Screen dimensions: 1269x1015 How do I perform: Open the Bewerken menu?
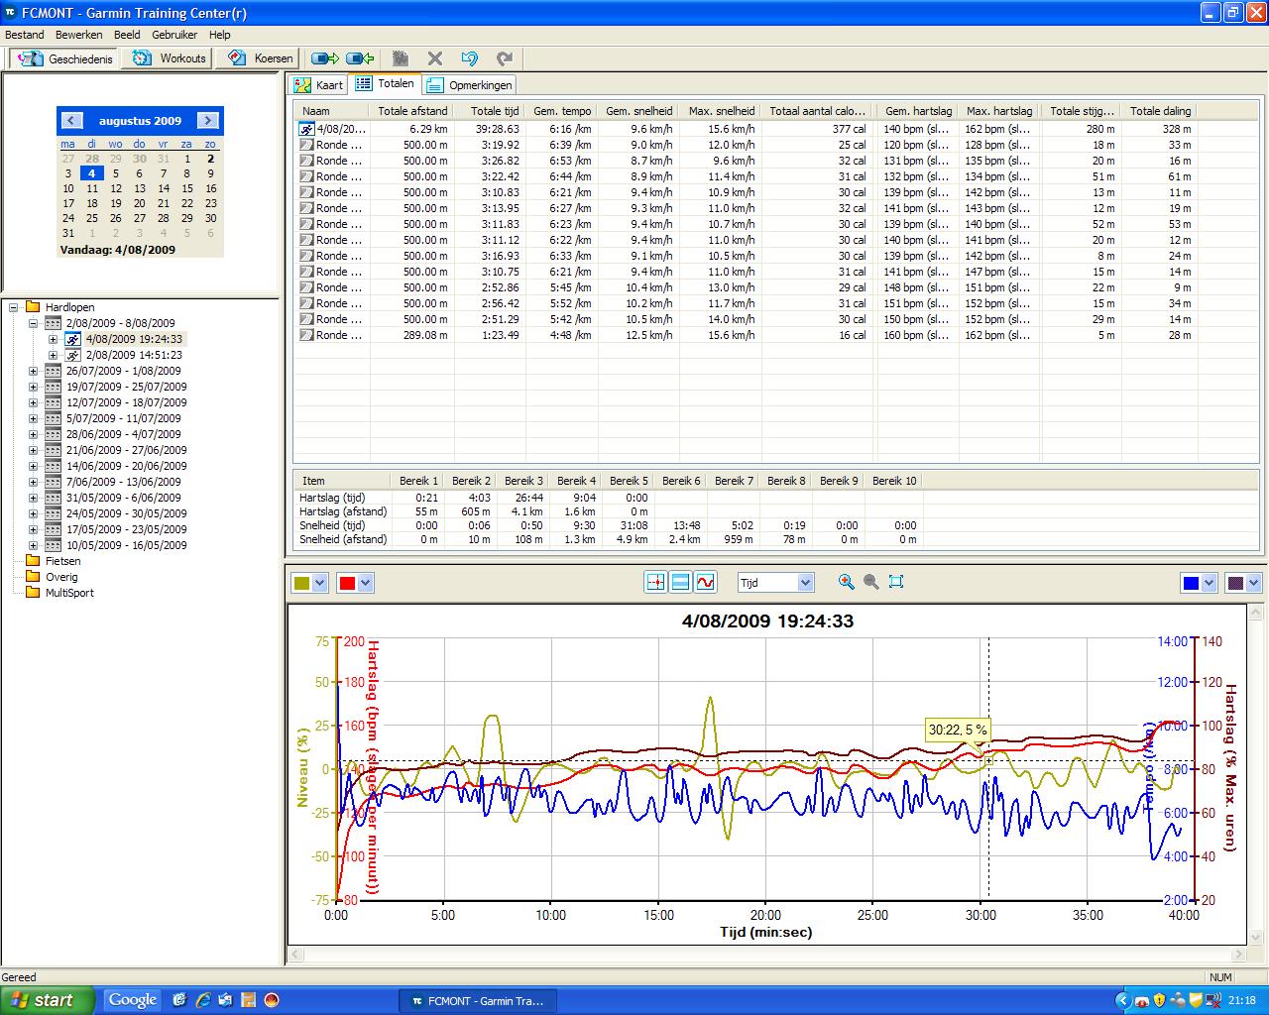[79, 35]
